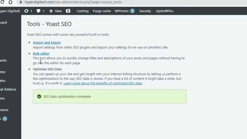
Task: Open WPForms notification badge
Action: point(132,11)
